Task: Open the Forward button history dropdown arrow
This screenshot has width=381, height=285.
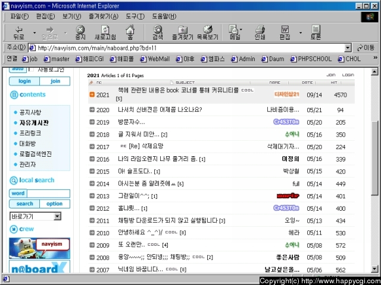Action: click(x=65, y=33)
